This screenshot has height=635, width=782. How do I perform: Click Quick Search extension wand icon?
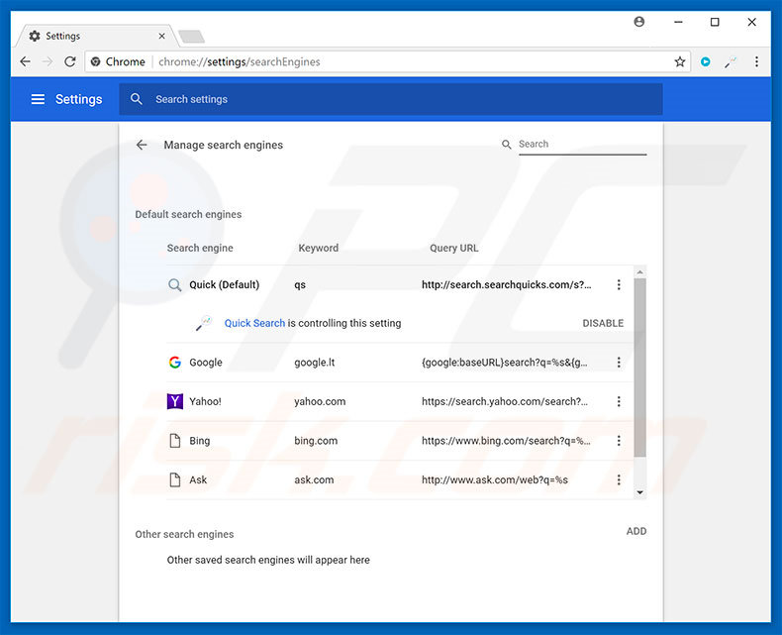pos(203,324)
